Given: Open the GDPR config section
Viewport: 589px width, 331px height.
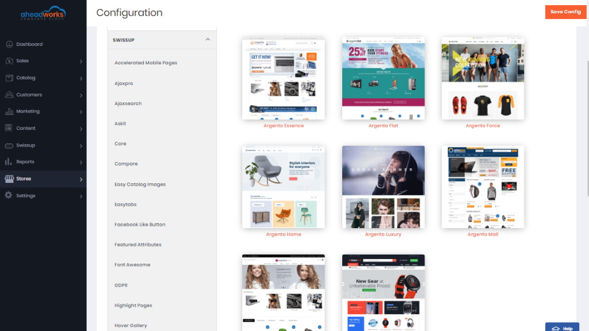Looking at the screenshot, I should 121,285.
